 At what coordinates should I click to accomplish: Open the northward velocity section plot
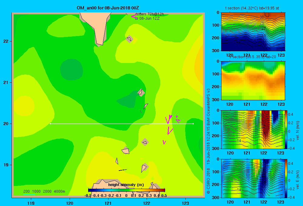tap(253, 129)
